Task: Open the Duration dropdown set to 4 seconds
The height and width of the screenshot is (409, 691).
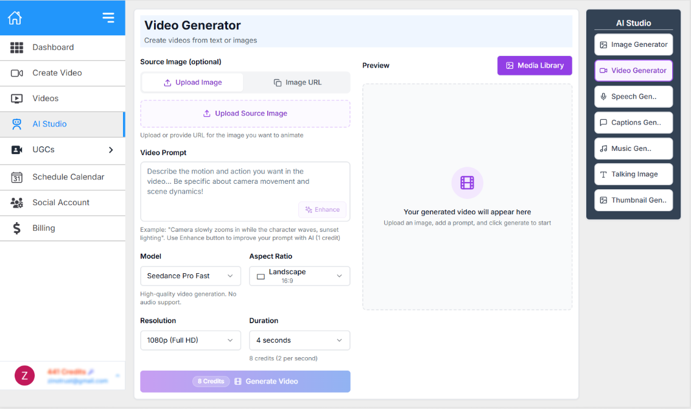Action: pos(299,340)
